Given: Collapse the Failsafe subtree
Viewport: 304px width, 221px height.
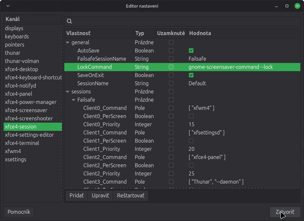Looking at the screenshot, I should [74, 100].
